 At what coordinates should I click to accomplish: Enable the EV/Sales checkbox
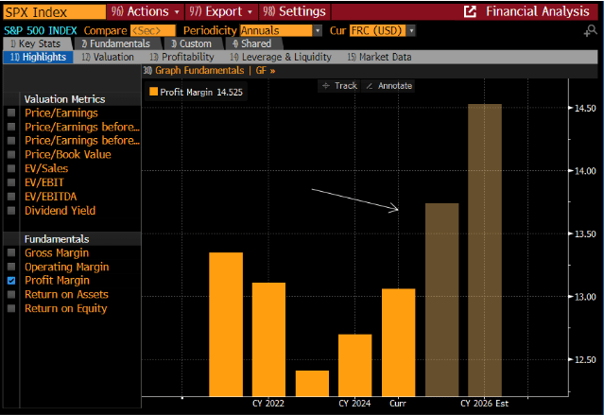coord(11,168)
